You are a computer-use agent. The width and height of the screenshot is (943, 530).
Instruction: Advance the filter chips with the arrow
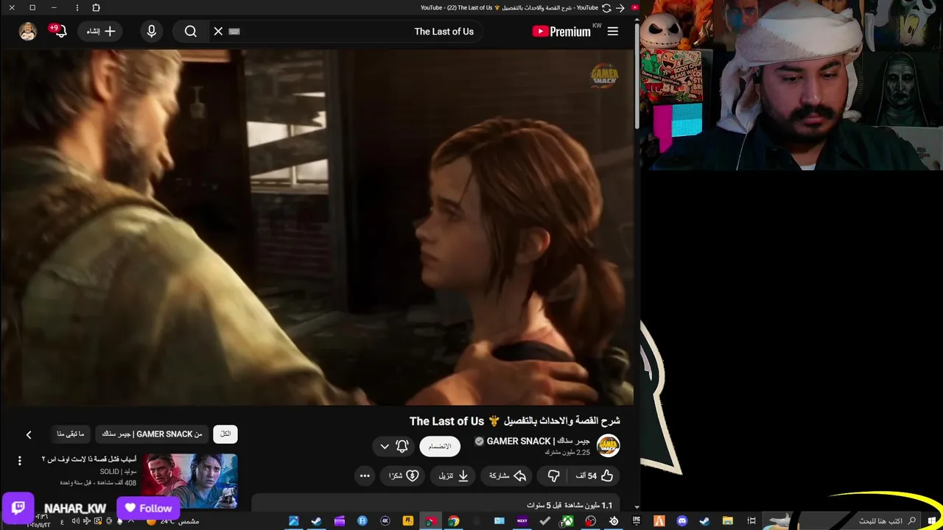pos(29,434)
